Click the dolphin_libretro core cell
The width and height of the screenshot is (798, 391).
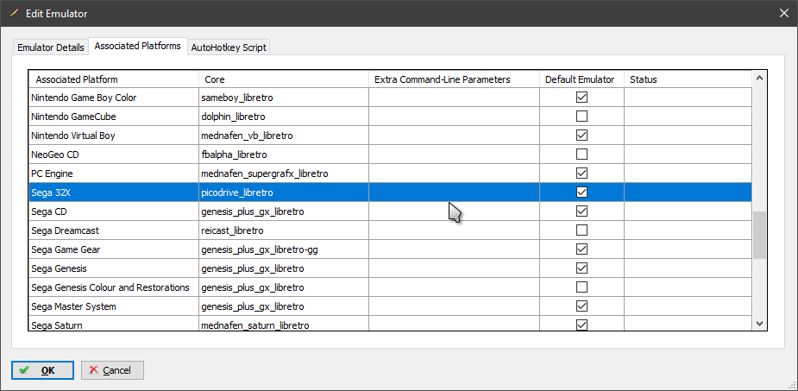284,117
